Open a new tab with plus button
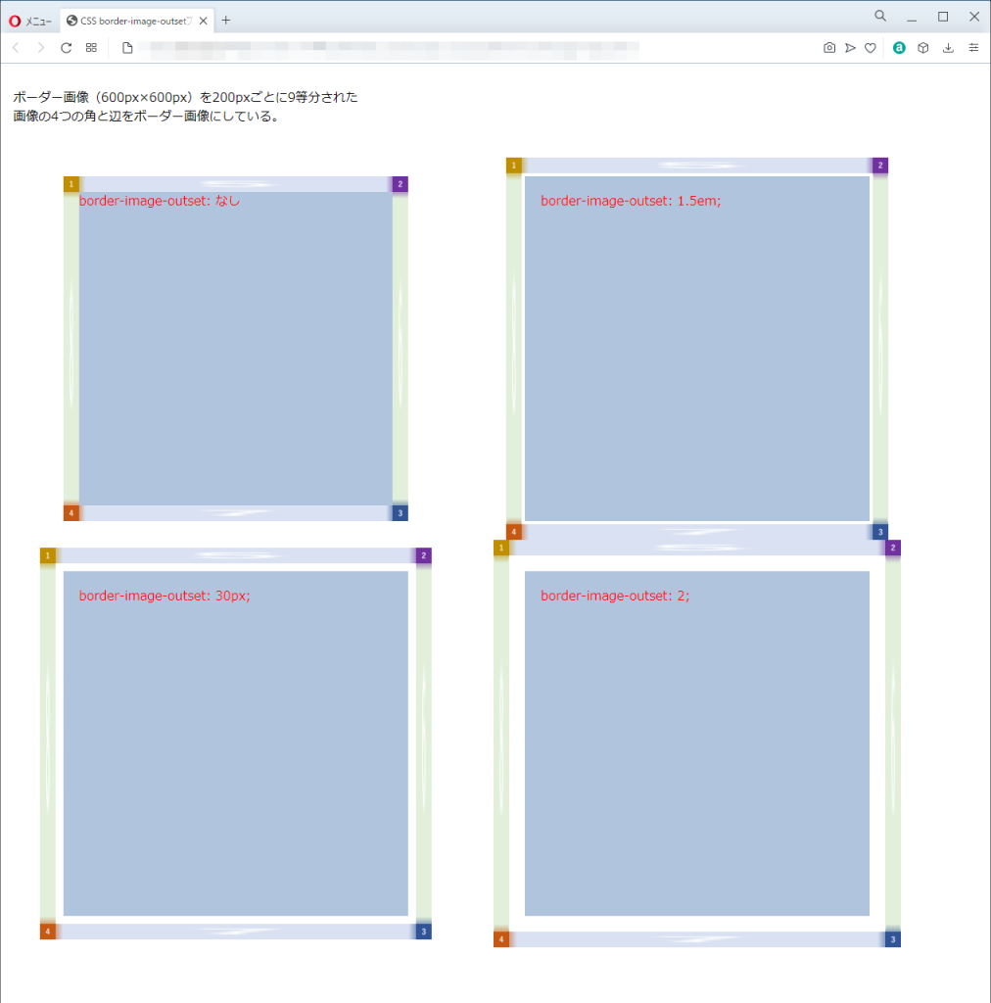 [225, 21]
